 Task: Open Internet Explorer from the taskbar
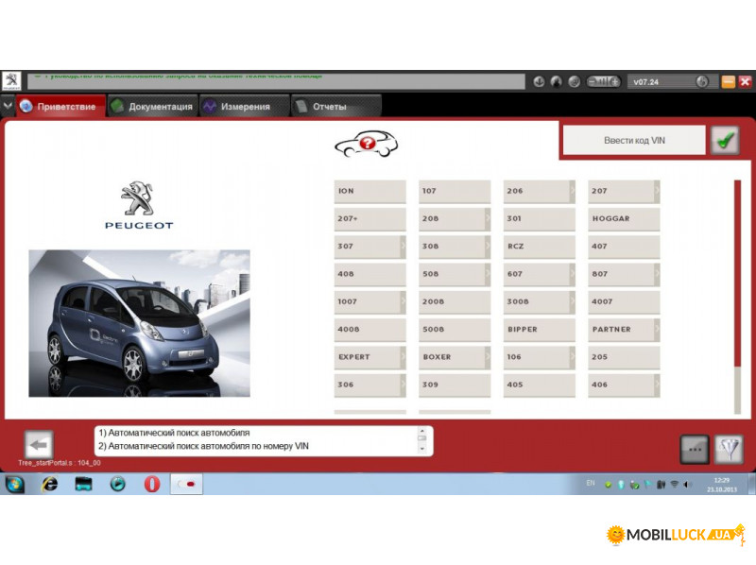(49, 484)
